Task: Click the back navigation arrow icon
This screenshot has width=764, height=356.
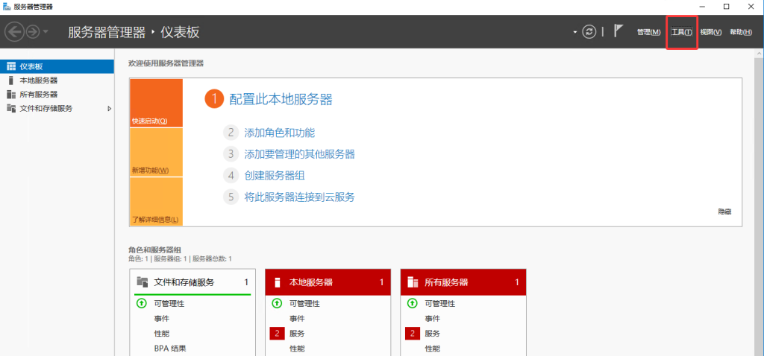Action: tap(14, 32)
